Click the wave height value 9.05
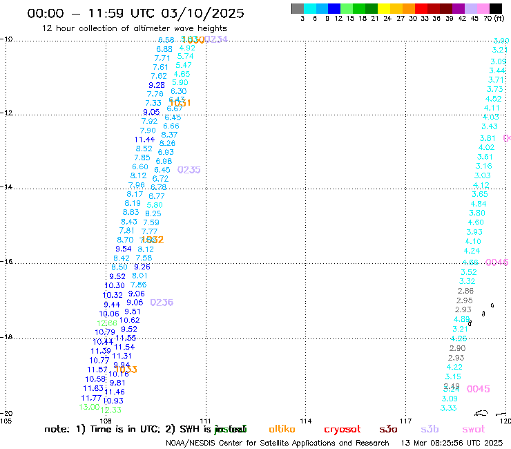This screenshot has width=511, height=449. pos(151,113)
